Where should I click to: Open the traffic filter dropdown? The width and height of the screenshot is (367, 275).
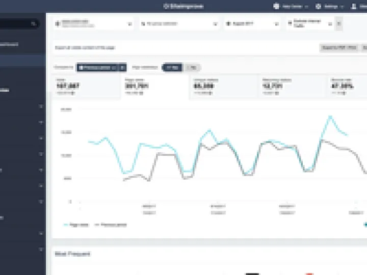pyautogui.click(x=310, y=23)
